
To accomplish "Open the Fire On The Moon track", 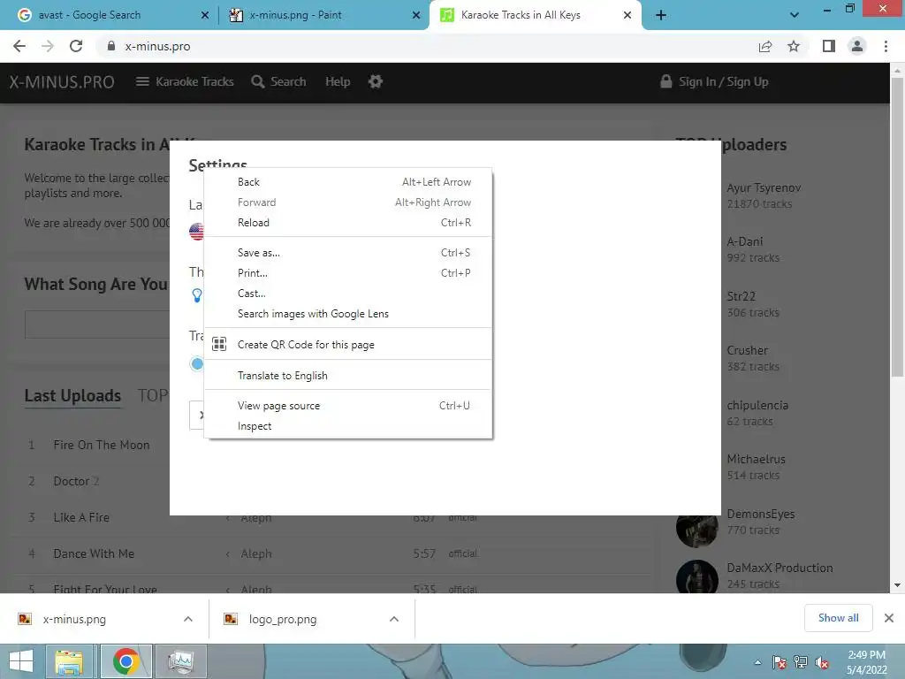I will (x=102, y=446).
